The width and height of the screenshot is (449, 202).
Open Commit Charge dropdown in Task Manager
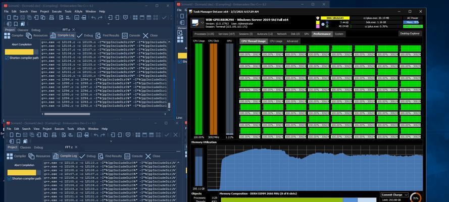394,195
